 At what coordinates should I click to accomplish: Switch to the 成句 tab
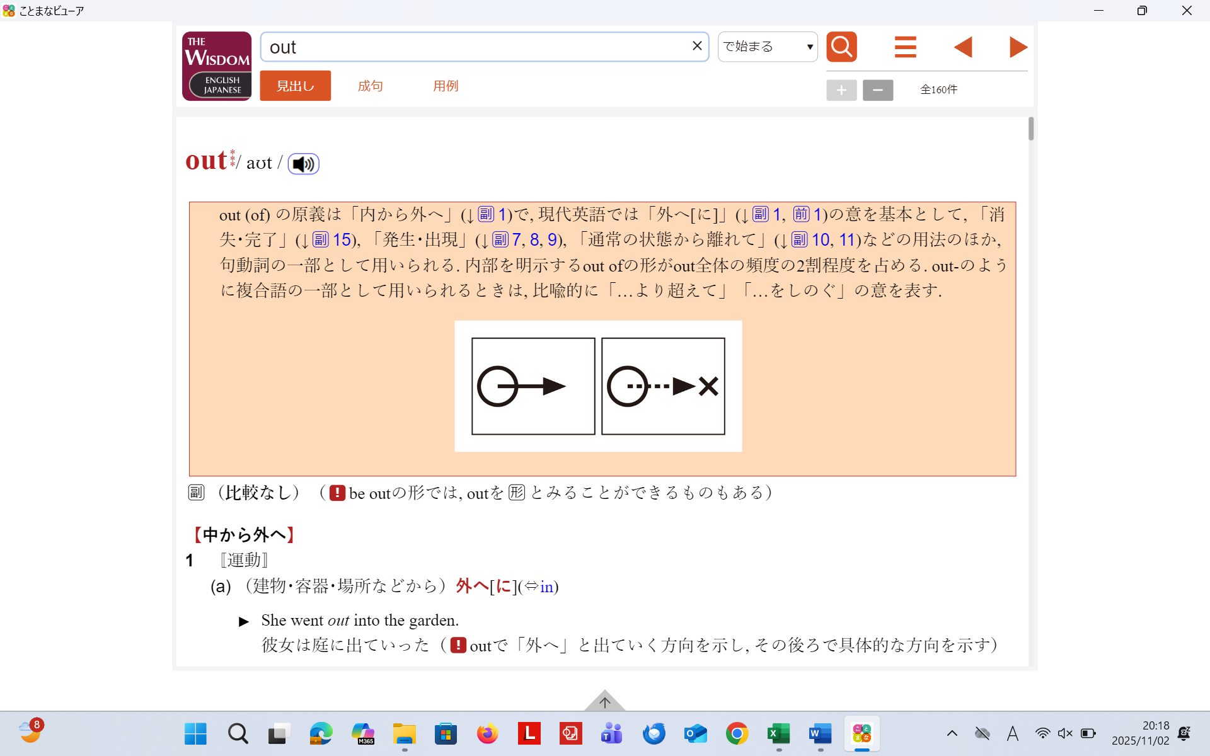click(370, 86)
